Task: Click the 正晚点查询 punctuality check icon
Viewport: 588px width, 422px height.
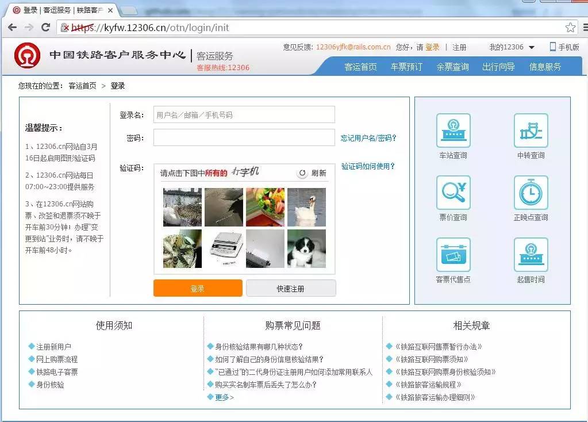Action: tap(530, 193)
